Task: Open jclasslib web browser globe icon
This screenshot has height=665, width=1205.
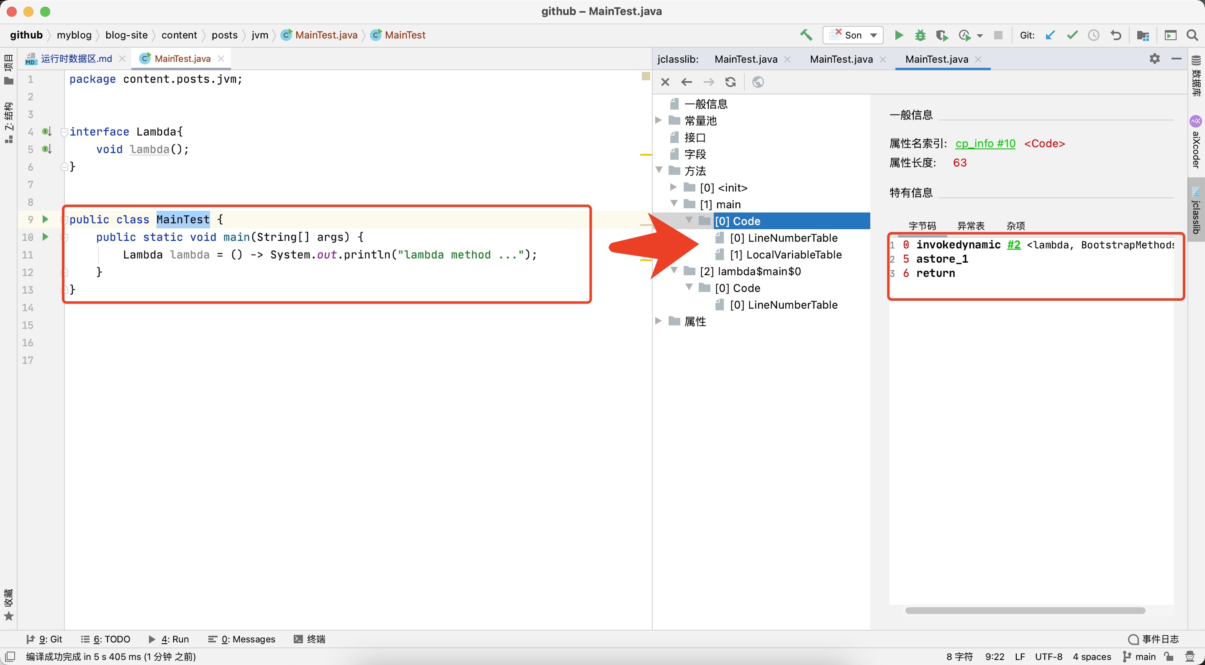Action: click(758, 82)
